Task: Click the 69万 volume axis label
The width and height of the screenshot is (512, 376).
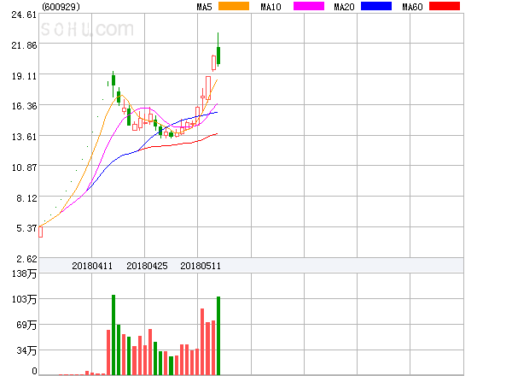Action: (x=26, y=325)
